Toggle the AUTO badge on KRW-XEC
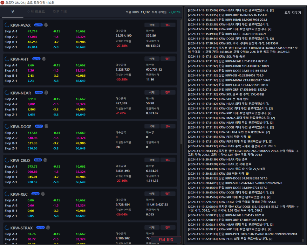Image resolution: width=307 pixels, height=245 pixels. [x=36, y=194]
